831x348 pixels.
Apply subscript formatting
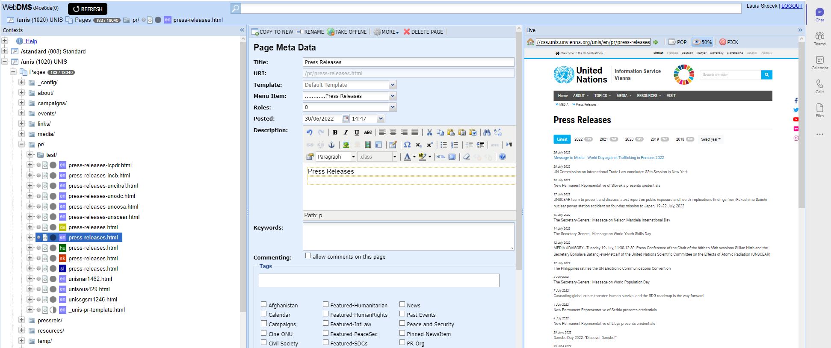click(x=418, y=145)
